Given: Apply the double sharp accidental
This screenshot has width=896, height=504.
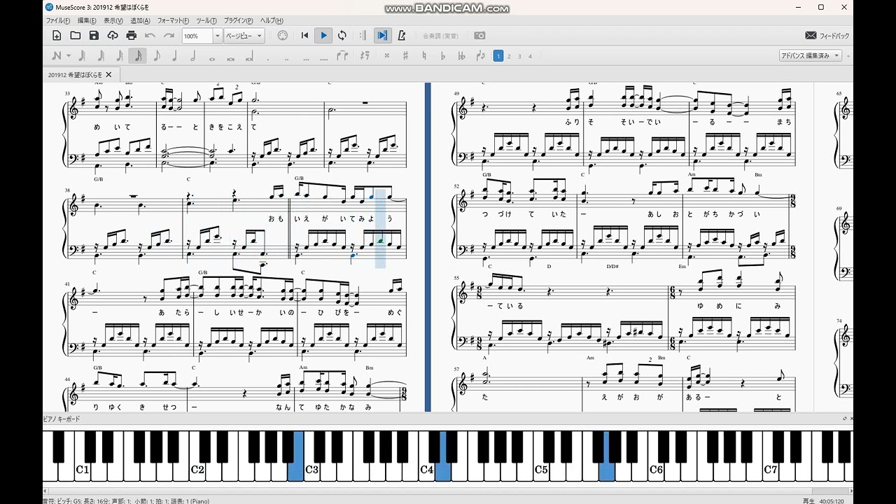Looking at the screenshot, I should (x=386, y=56).
